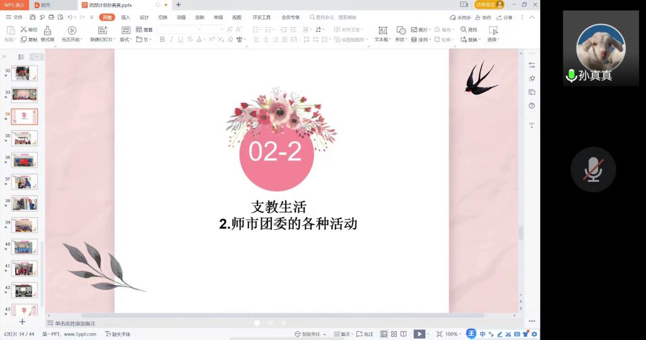The image size is (646, 340).
Task: Click the Format Painter (格式刷) icon
Action: coord(47,33)
